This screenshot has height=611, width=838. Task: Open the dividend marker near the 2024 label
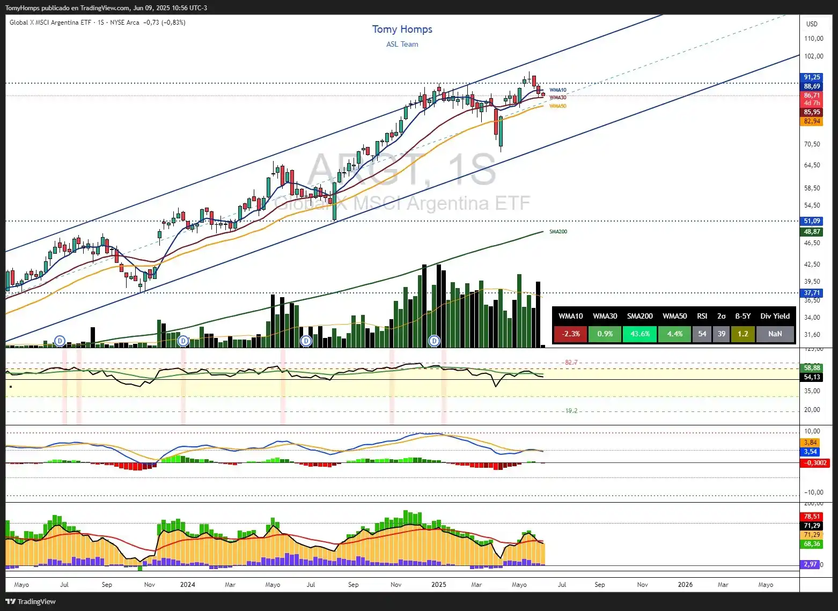click(183, 341)
